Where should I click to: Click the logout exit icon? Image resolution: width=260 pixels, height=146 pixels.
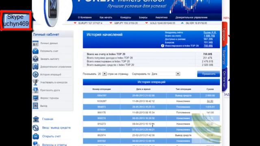tap(35, 106)
